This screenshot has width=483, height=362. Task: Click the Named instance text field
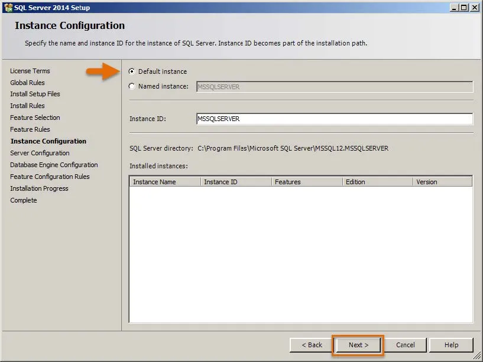point(335,87)
